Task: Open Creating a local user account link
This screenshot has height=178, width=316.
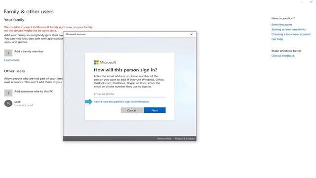Action: click(x=291, y=34)
